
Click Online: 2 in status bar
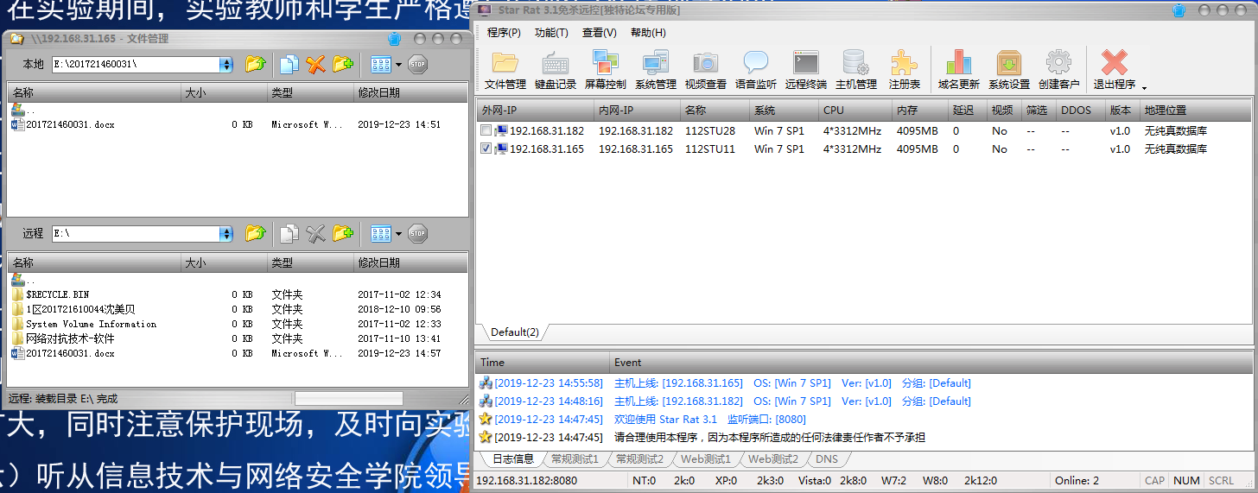tap(1077, 481)
